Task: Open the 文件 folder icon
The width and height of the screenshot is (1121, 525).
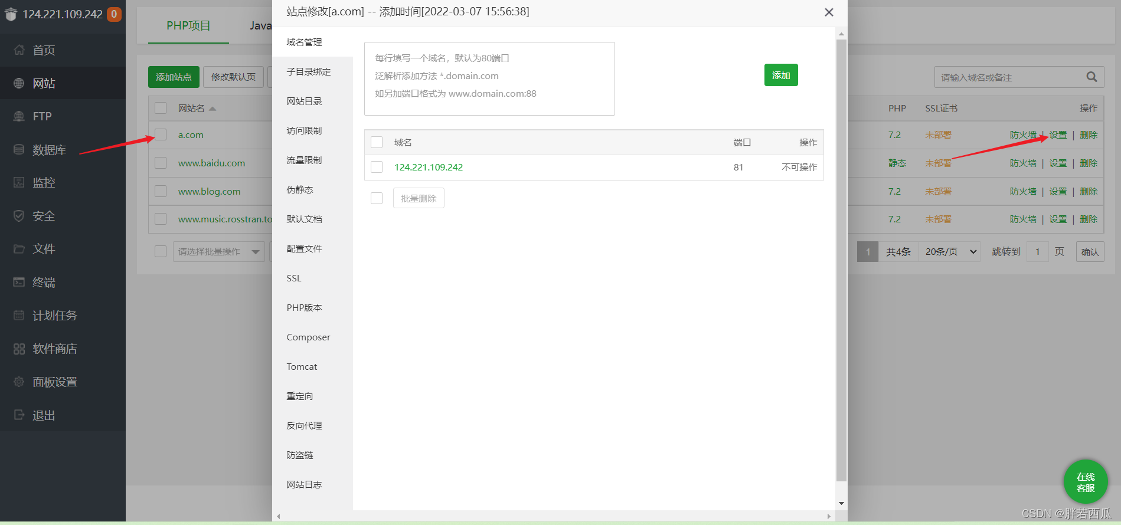Action: point(19,249)
